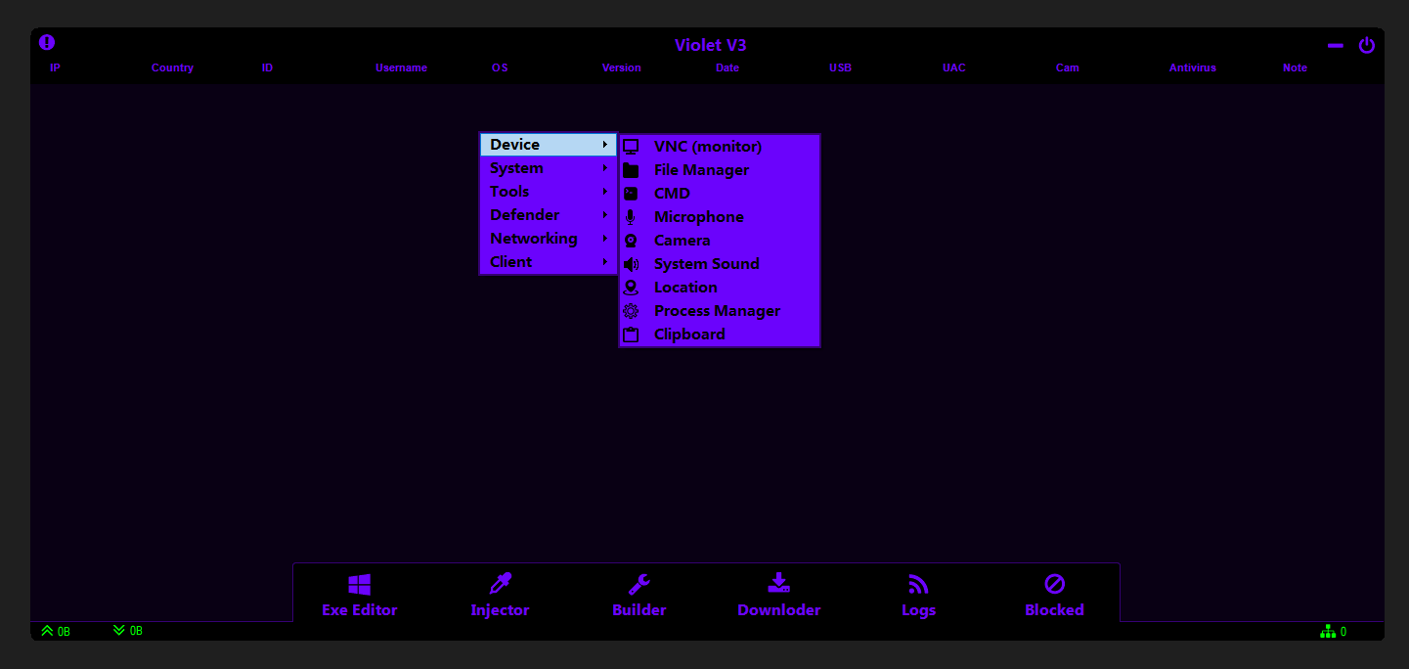Viewport: 1409px width, 669px height.
Task: Click the Country column header
Action: click(172, 68)
